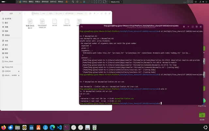Launch LibreOffice Writer from the dock
The width and height of the screenshot is (209, 131).
(x=31, y=127)
